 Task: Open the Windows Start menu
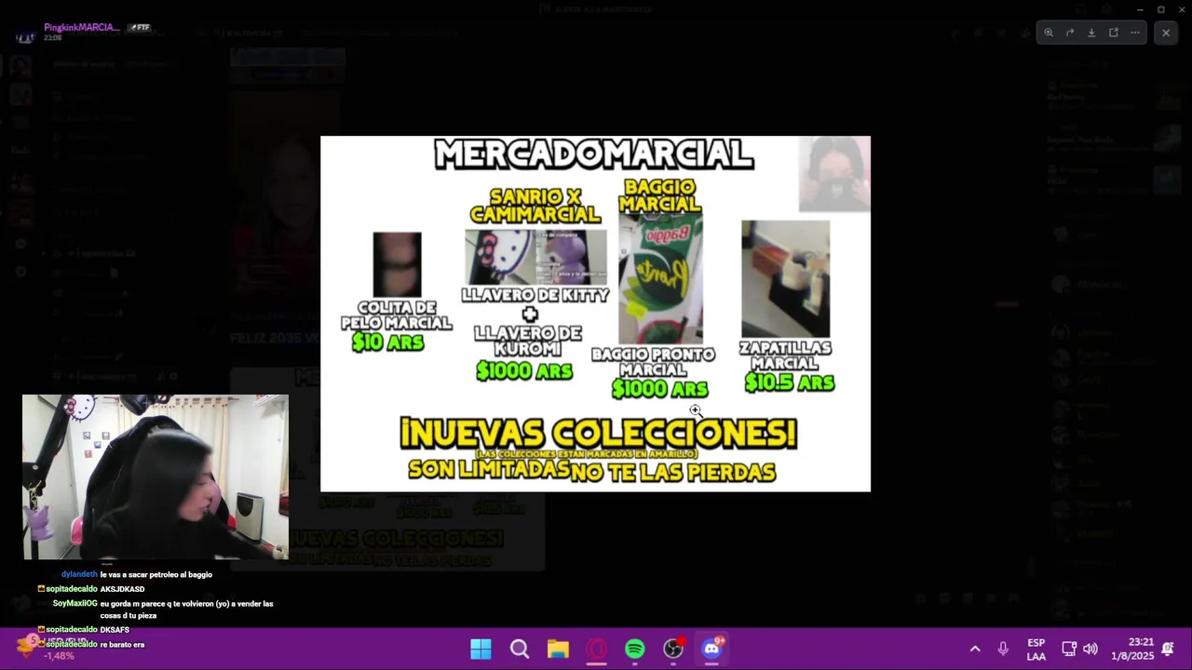481,649
